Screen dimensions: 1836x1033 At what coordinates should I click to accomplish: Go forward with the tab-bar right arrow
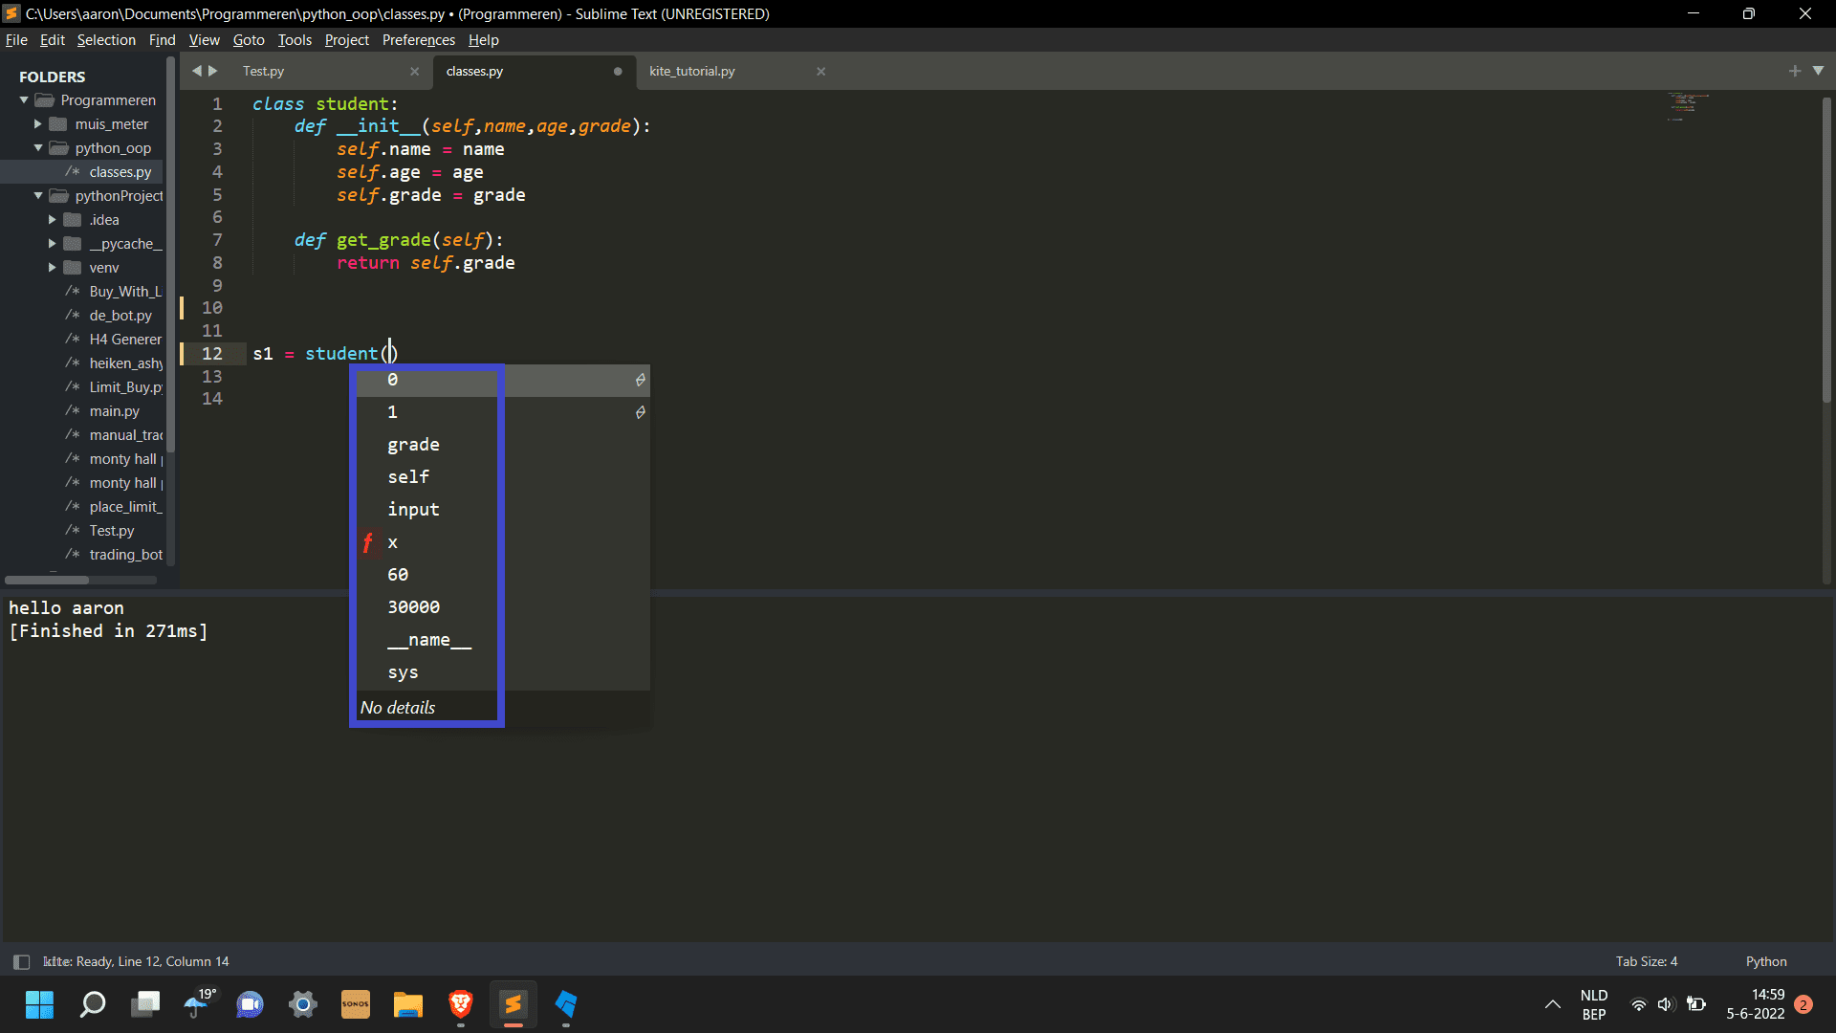point(213,71)
